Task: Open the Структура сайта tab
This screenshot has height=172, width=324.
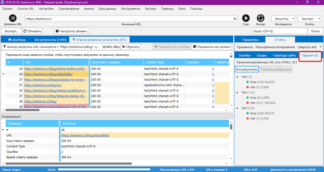Action: pyautogui.click(x=284, y=55)
